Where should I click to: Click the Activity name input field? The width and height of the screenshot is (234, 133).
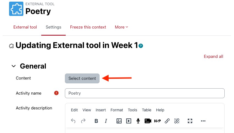coord(145,93)
